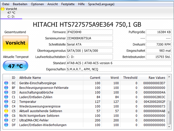Viewport: 174px width, 131px height.
Task: Select the Temperatur attribute row
Action: pos(85,102)
